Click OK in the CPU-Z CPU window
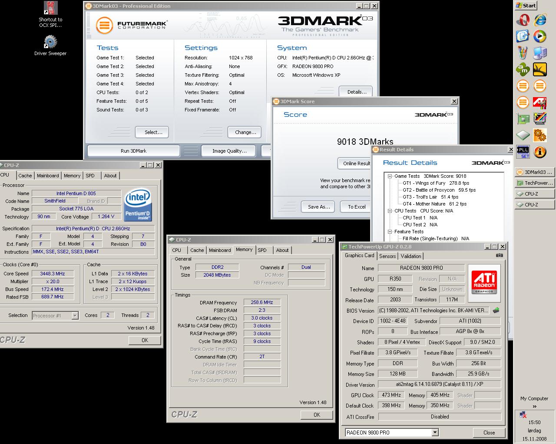Screen dimensions: 556x444 click(x=145, y=340)
